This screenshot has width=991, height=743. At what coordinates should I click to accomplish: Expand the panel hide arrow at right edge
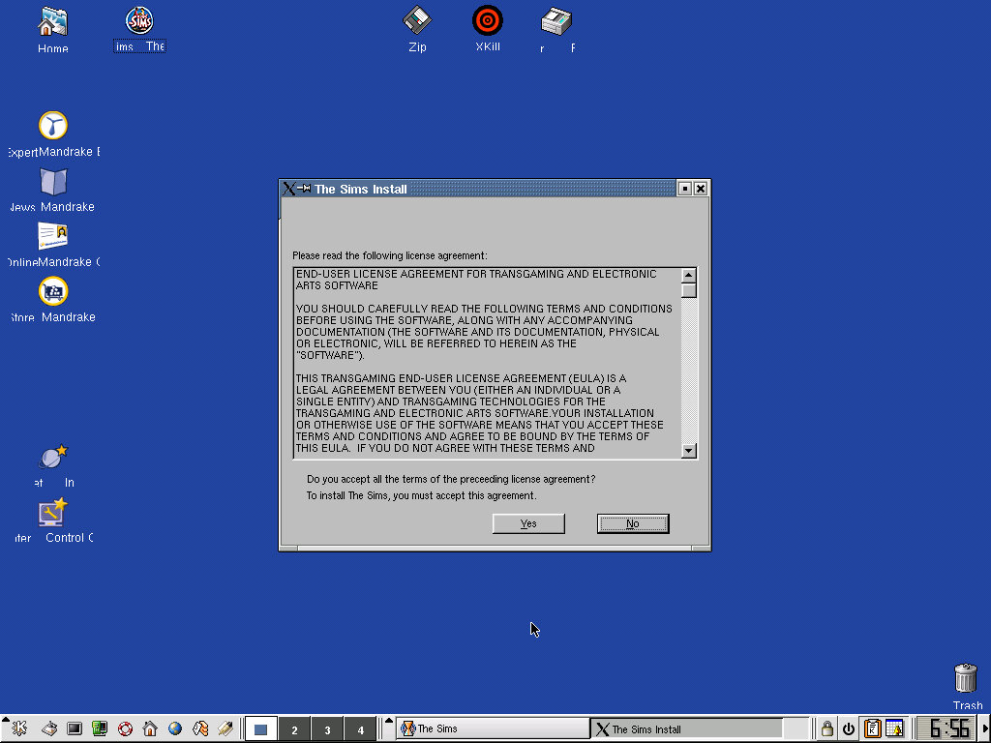pos(985,728)
